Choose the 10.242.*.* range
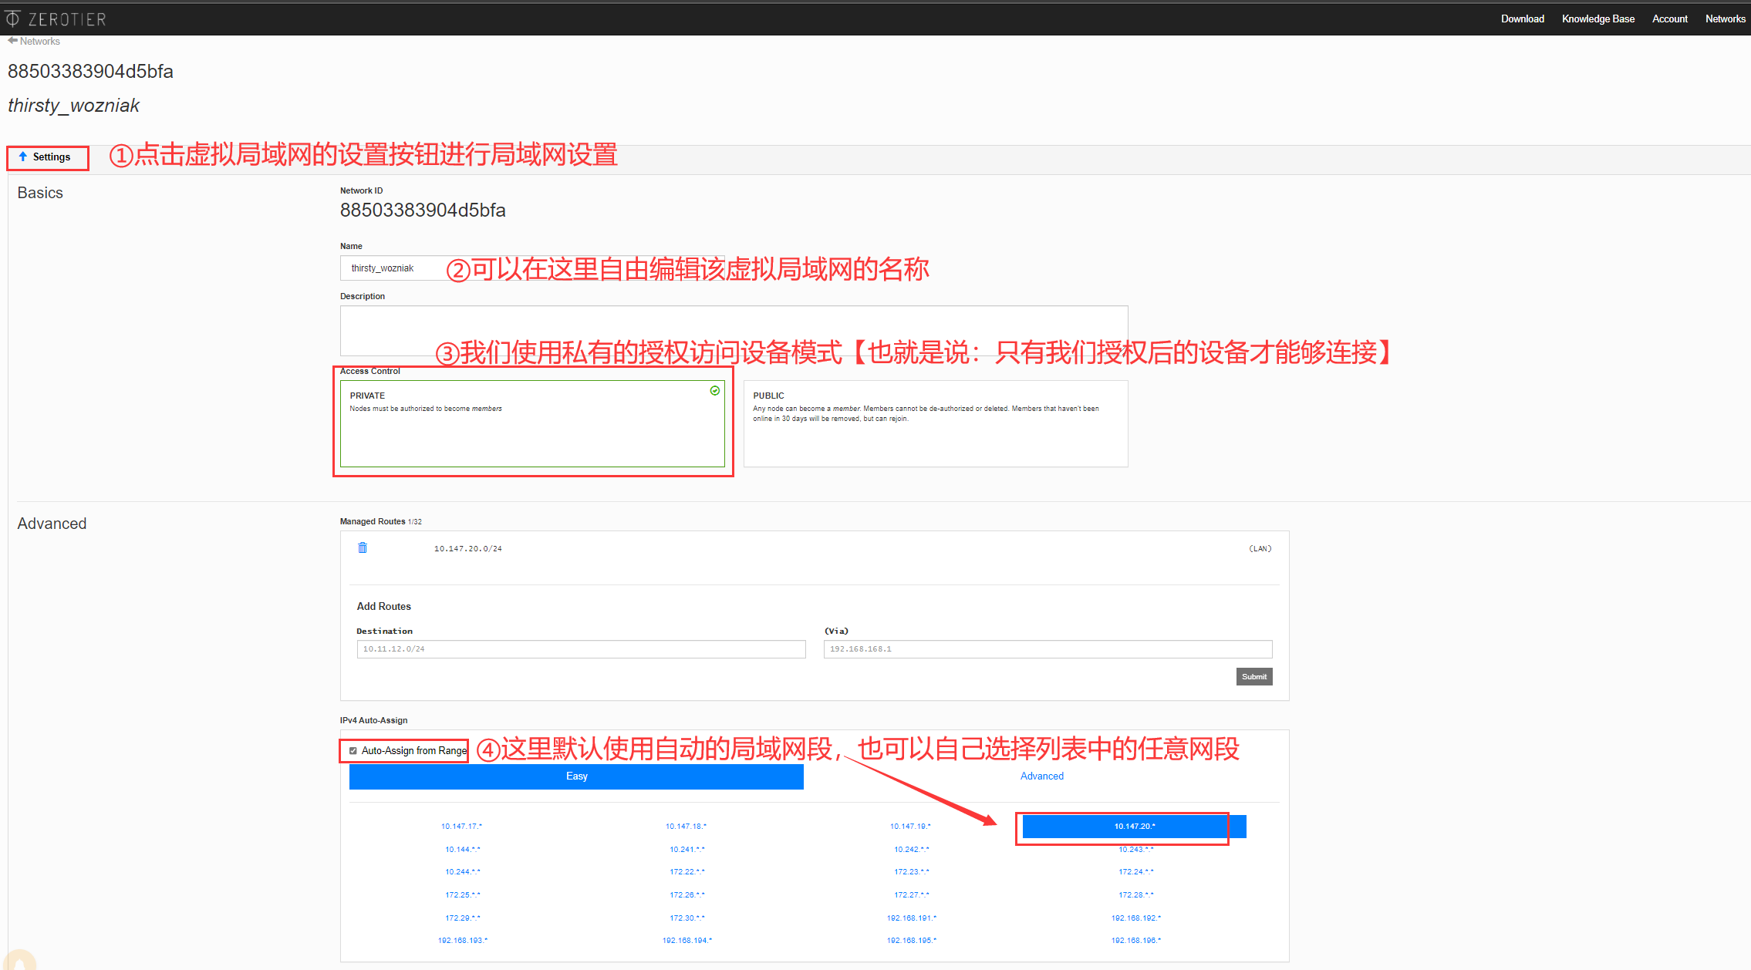Screen dimensions: 1751x970 click(x=911, y=850)
